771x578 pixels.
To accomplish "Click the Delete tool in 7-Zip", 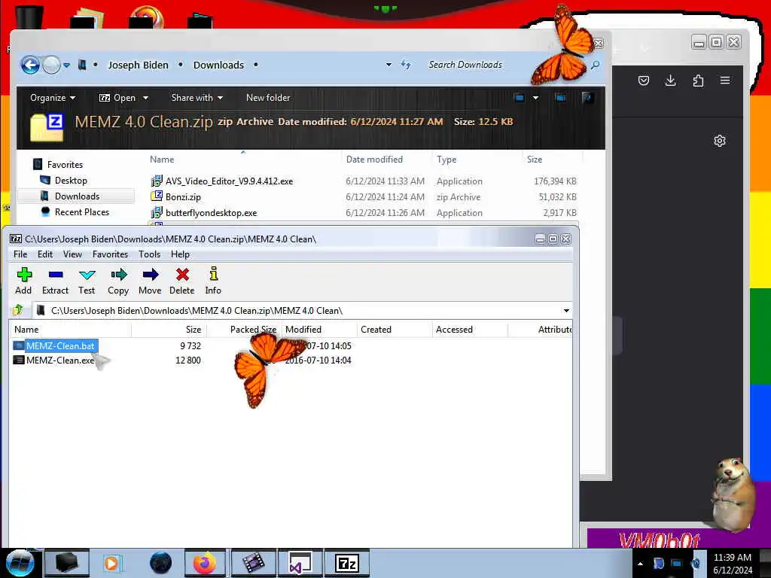I will [x=182, y=281].
